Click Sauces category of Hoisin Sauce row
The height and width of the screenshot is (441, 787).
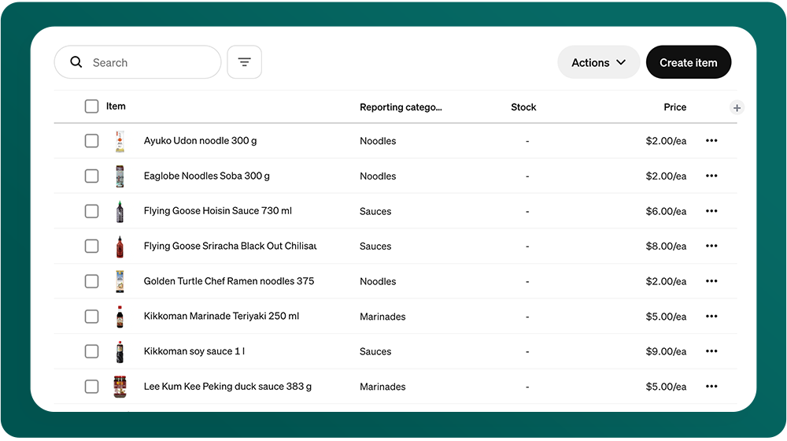point(375,212)
